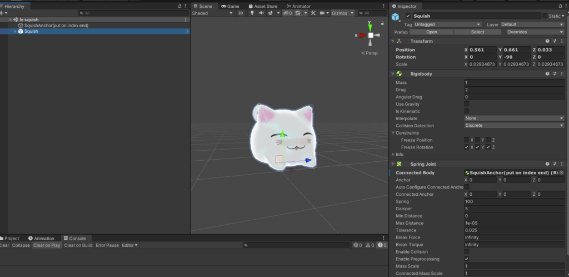Open Transform component preset settings icon
The height and width of the screenshot is (277, 569).
click(x=555, y=41)
